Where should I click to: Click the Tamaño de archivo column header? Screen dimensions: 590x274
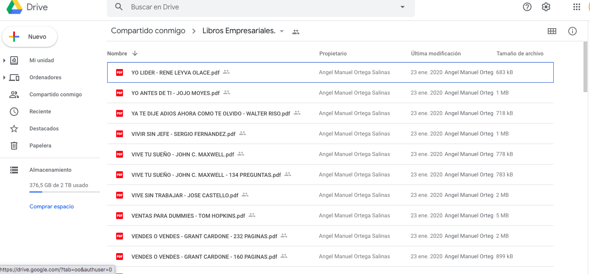(520, 54)
